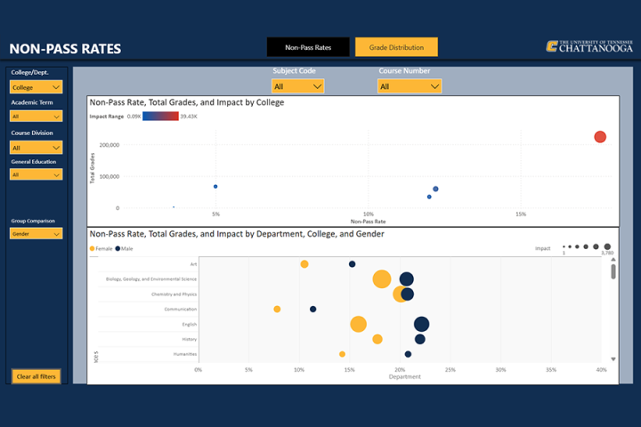Open the College/Dept. dropdown
Viewport: 641px width, 427px height.
(x=37, y=87)
